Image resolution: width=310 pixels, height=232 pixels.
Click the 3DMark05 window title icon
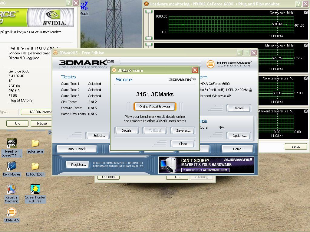pyautogui.click(x=56, y=53)
